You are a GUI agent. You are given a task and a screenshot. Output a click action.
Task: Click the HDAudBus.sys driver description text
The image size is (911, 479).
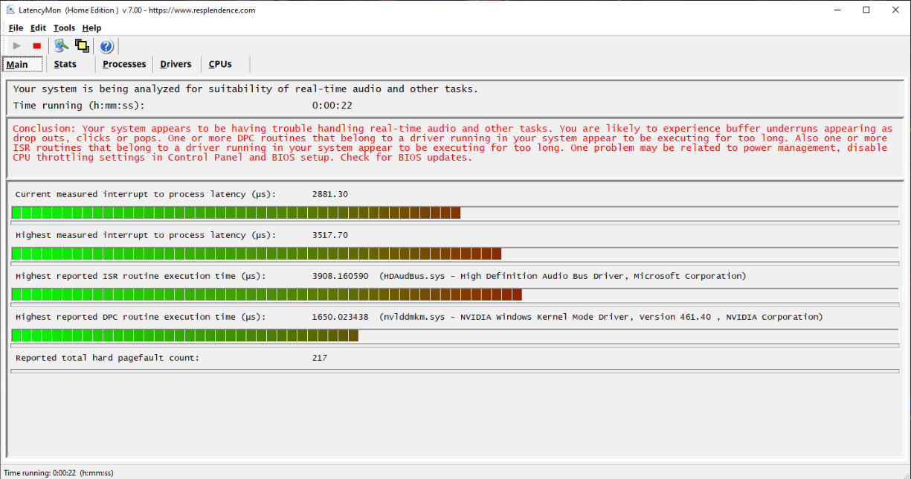563,276
